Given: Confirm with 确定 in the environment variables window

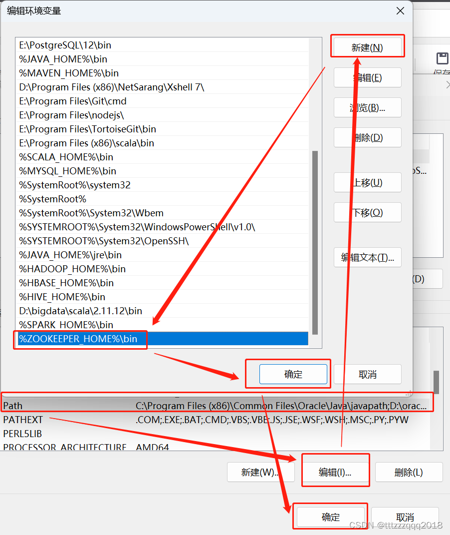Looking at the screenshot, I should (330, 517).
